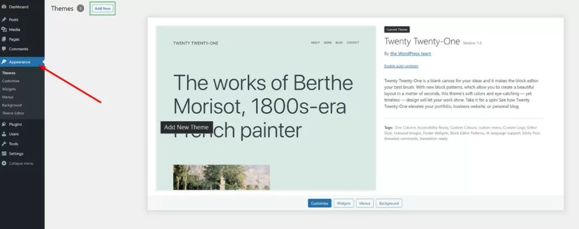Click the Tools wrench icon

(4, 144)
